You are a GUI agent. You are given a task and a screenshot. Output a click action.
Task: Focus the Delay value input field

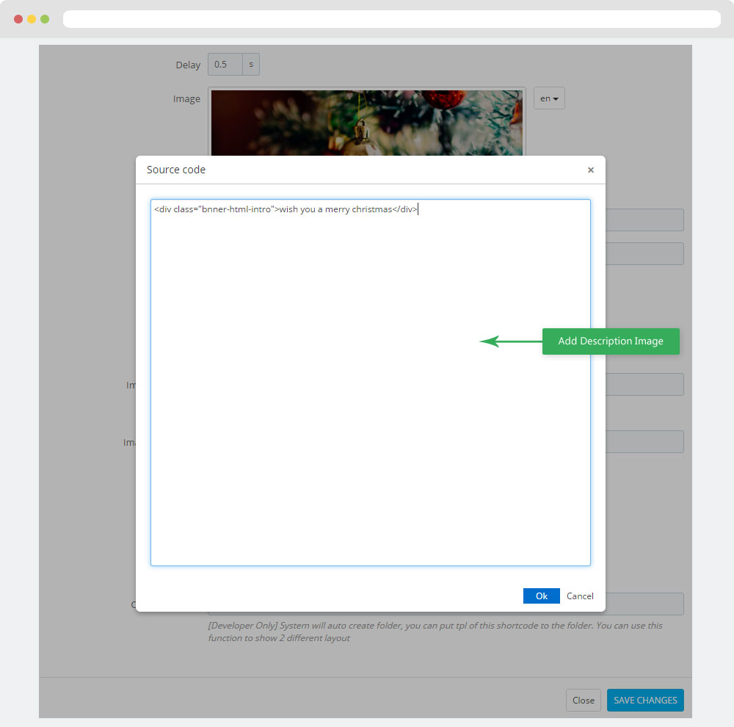(225, 65)
